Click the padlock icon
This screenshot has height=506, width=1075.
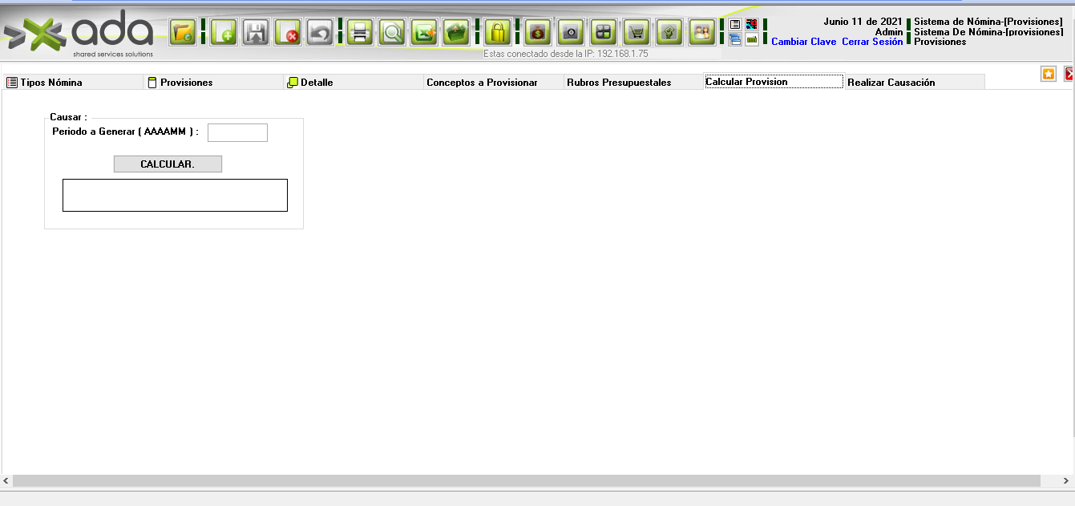498,33
